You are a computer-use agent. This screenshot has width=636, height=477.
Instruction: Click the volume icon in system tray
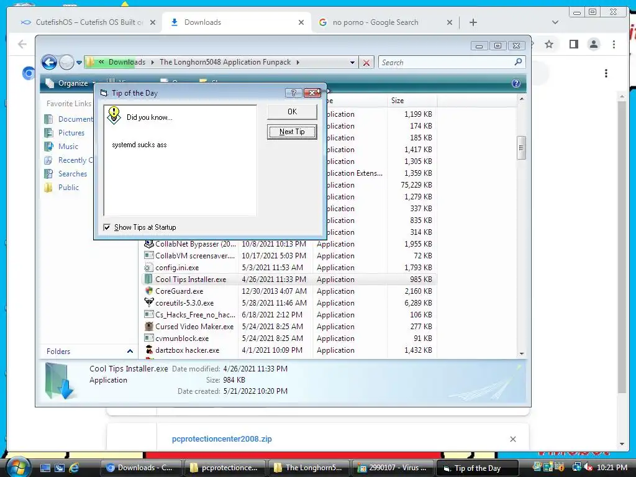click(x=588, y=467)
